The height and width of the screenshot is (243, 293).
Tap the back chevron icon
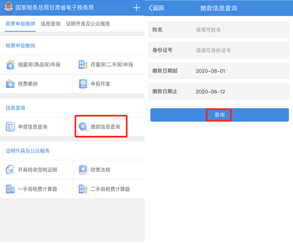pos(150,8)
